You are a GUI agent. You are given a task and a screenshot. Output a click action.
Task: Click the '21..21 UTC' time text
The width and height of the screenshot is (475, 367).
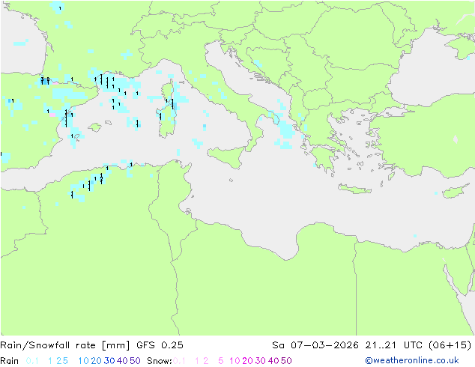tap(394, 345)
